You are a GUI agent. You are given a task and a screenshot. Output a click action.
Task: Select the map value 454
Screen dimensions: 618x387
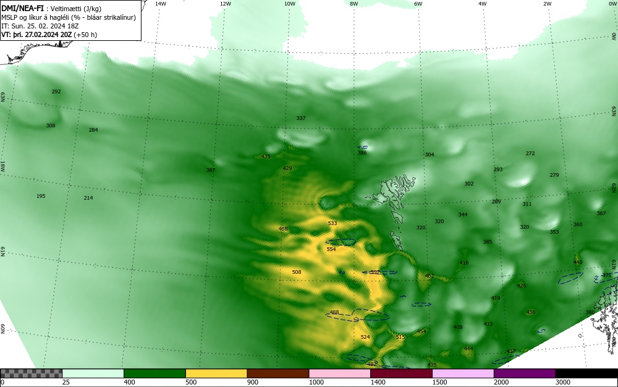coord(421,331)
